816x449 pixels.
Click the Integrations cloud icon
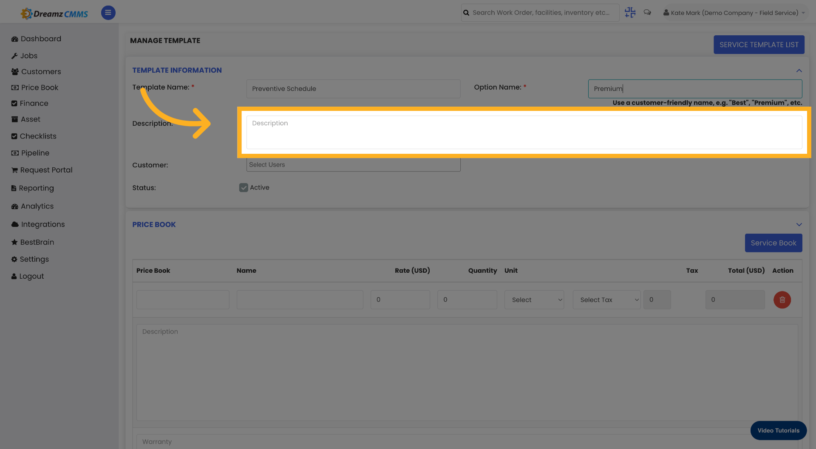(x=14, y=224)
